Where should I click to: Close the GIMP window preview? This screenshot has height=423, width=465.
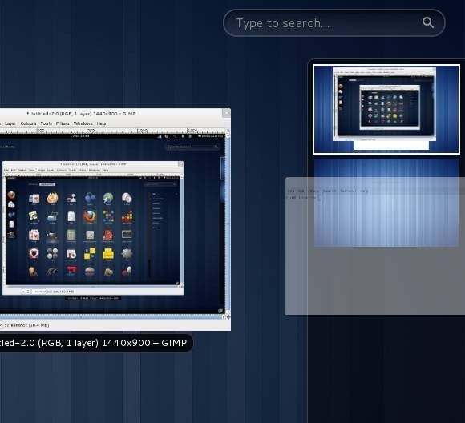pyautogui.click(x=226, y=113)
